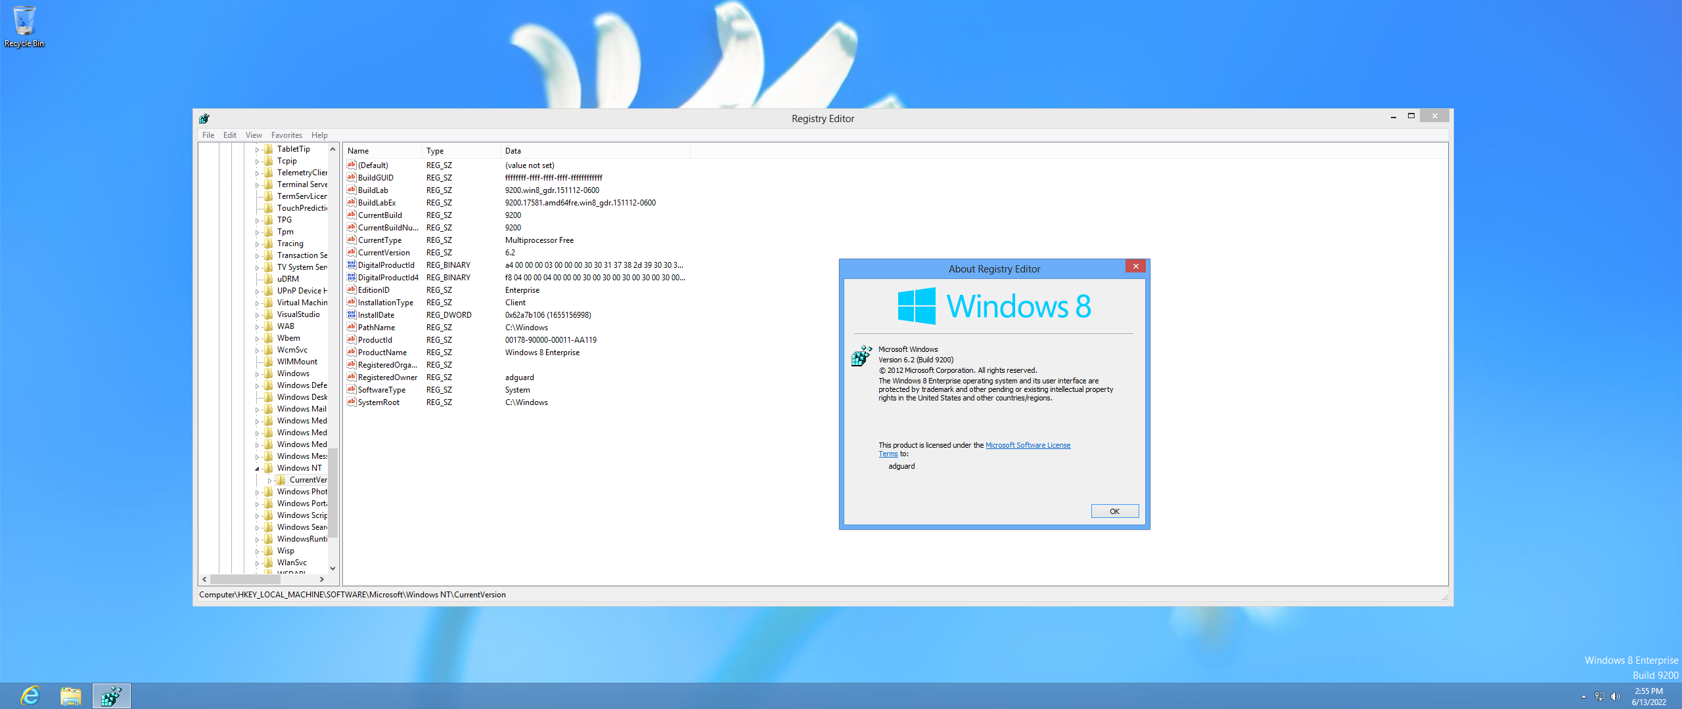Select the PathName value row
1682x709 pixels.
(x=516, y=327)
